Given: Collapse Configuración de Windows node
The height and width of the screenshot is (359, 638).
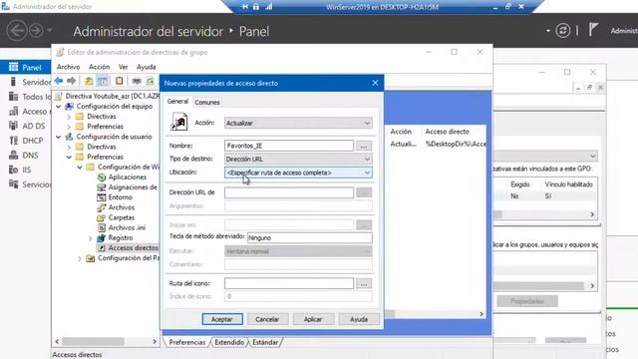Looking at the screenshot, I should (80, 167).
